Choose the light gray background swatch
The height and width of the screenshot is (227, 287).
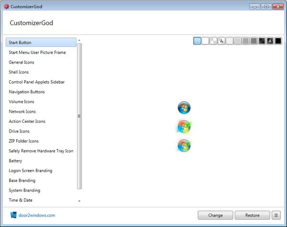[x=238, y=41]
